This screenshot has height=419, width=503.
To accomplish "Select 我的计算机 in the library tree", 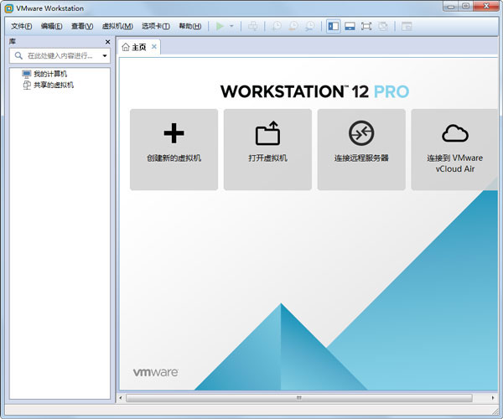I will tap(49, 75).
